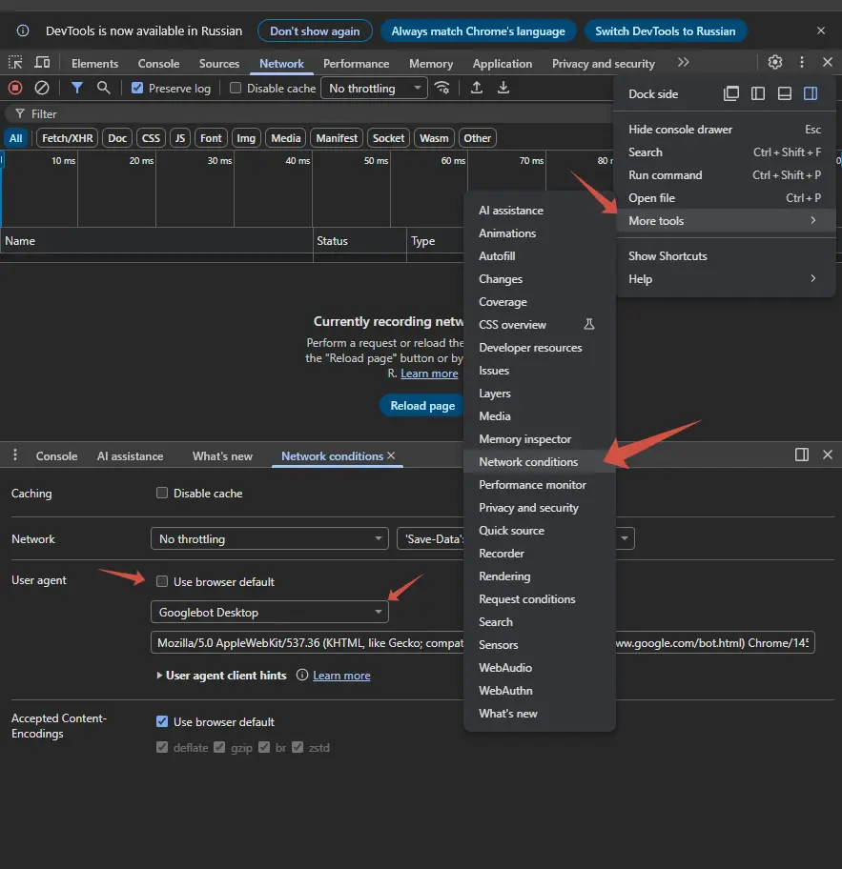
Task: Open DevTools settings gear icon
Action: [x=775, y=63]
